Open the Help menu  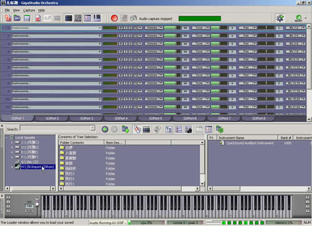(41, 10)
